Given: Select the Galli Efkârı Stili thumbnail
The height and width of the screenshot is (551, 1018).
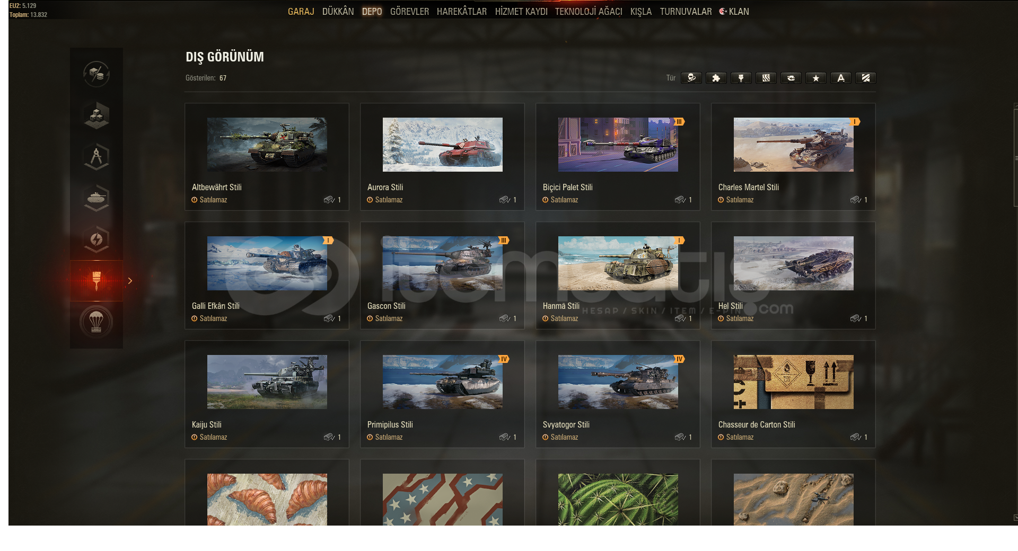Looking at the screenshot, I should [x=267, y=263].
